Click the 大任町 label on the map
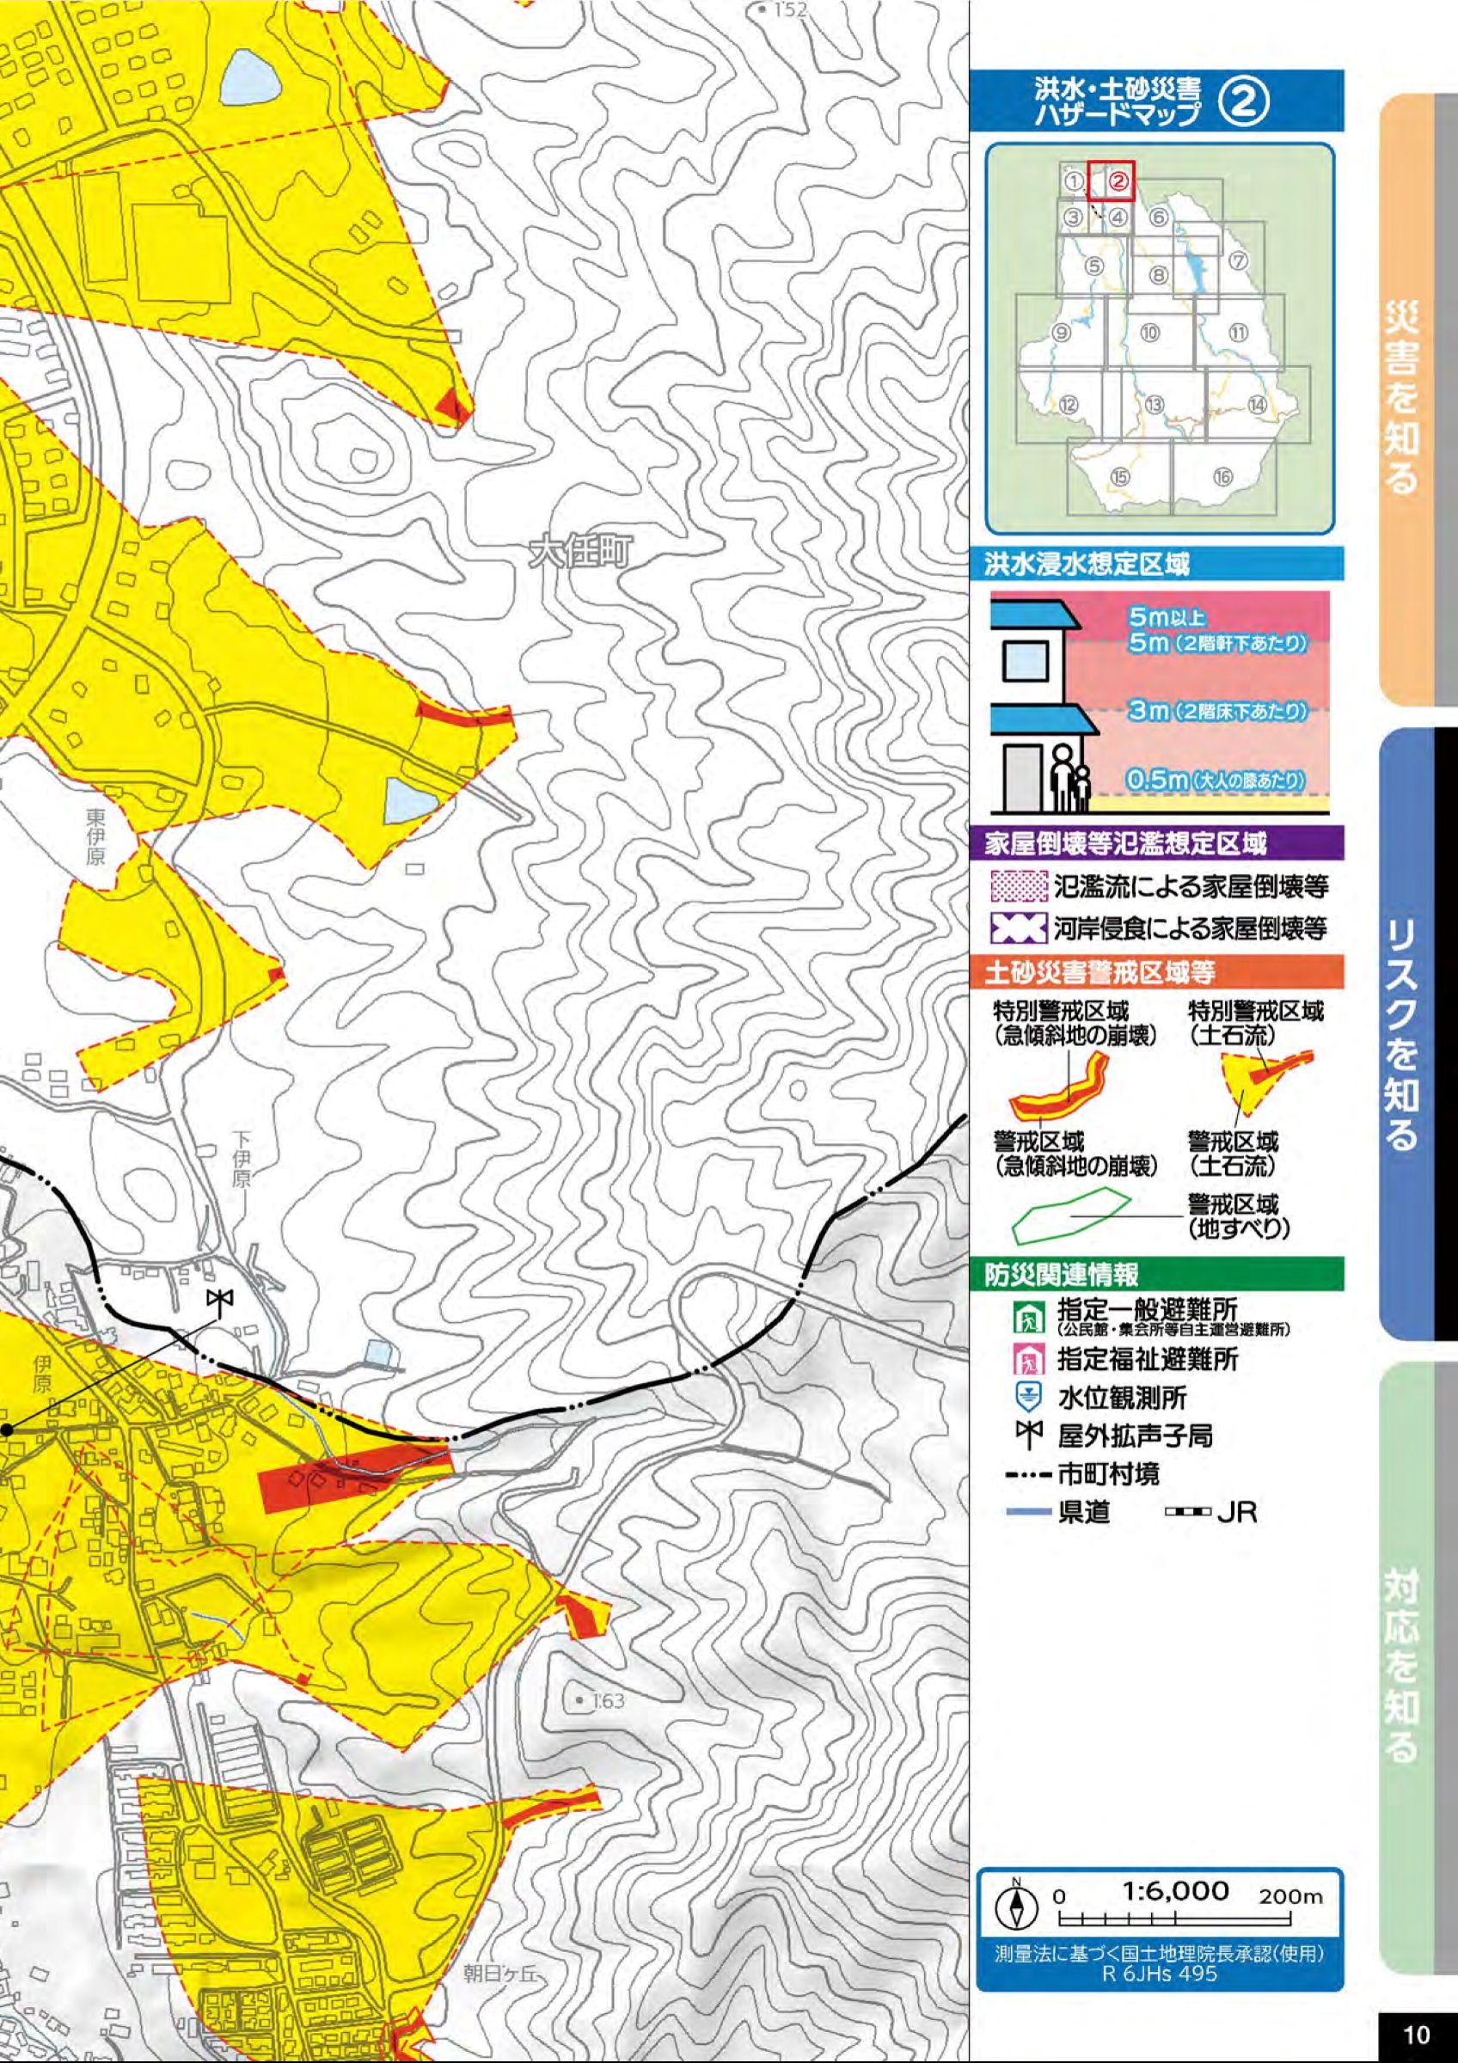Viewport: 1458px width, 2063px height. (580, 552)
